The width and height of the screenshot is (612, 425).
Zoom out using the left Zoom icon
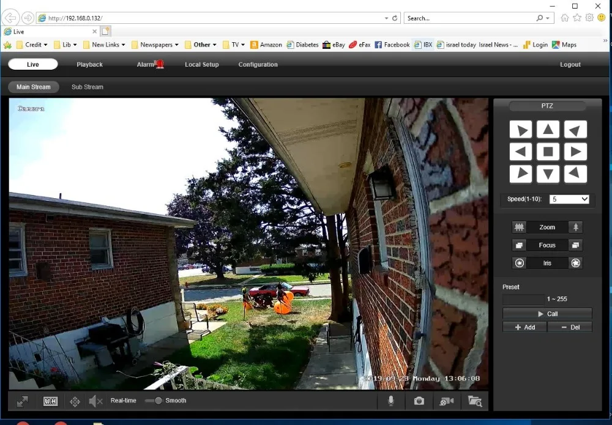(519, 227)
